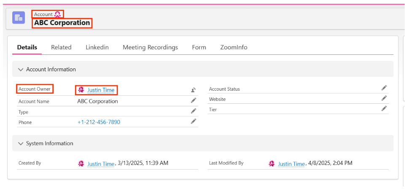Click the change owner icon next to Justin Time
The image size is (406, 189).
(193, 90)
